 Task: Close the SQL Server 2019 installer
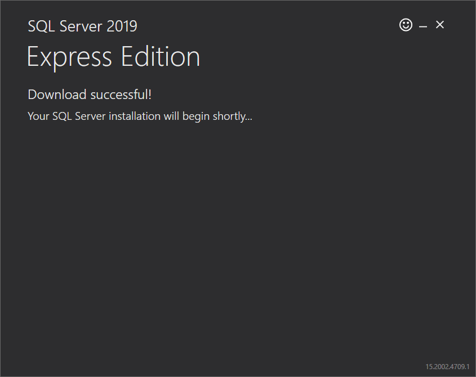coord(440,25)
